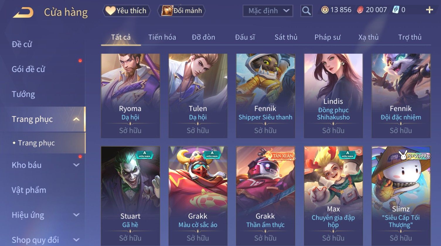The image size is (441, 246).
Task: Open Đổi mảnh shard exchange chest
Action: (181, 11)
